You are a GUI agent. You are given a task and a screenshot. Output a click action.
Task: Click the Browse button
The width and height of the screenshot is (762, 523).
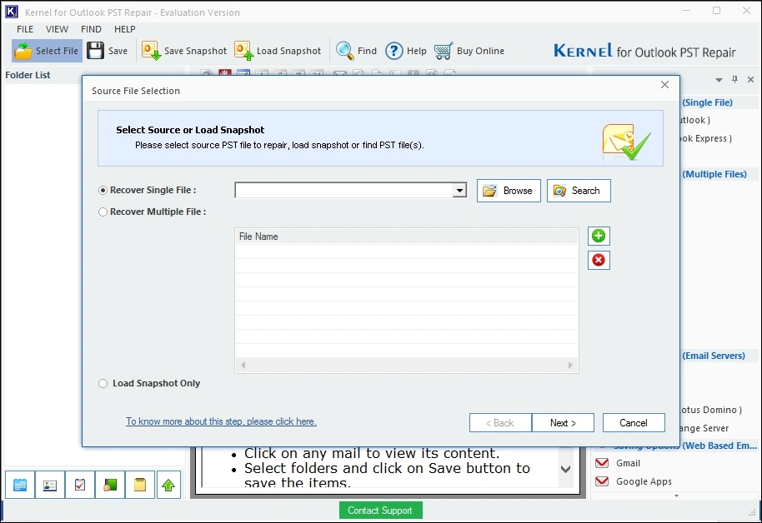509,191
